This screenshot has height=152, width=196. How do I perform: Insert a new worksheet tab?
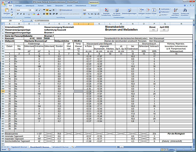pos(73,147)
